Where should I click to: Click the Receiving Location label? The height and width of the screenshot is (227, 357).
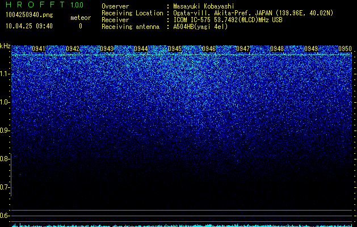(x=132, y=13)
